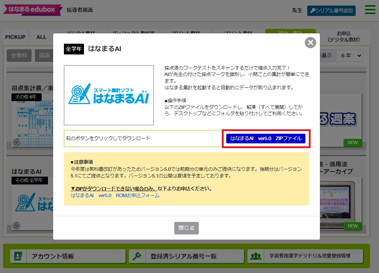
Task: Filter by 国語 subject
Action: [x=44, y=56]
